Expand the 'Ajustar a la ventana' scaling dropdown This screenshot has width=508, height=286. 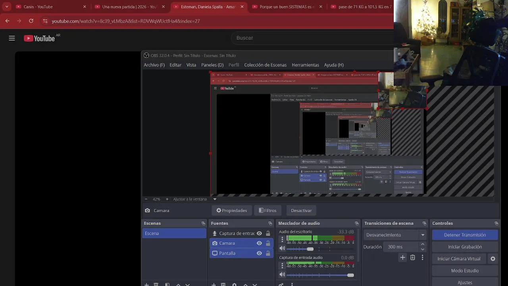tap(215, 199)
